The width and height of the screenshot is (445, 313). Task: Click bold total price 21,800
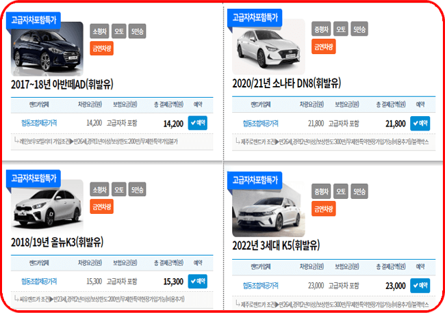[395, 124]
